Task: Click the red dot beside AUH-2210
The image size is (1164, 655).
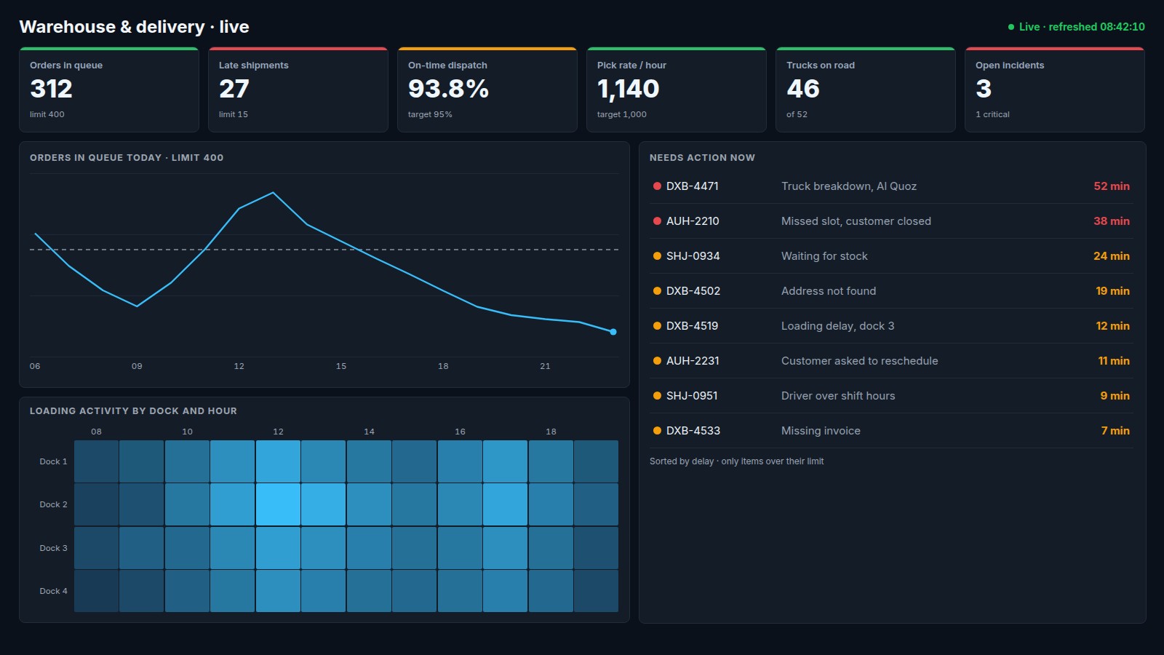Action: [657, 221]
